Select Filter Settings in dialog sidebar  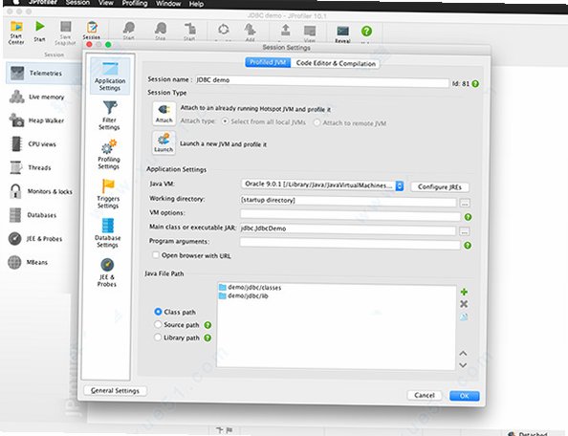point(109,115)
